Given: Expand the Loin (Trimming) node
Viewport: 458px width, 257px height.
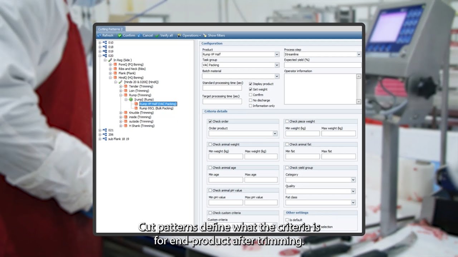Looking at the screenshot, I should [121, 91].
